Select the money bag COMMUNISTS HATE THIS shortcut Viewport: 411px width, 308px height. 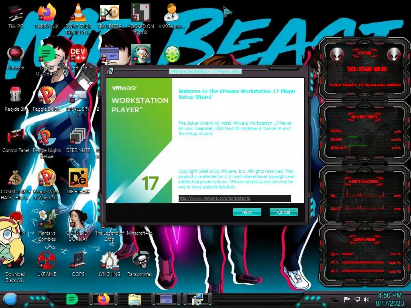(16, 184)
